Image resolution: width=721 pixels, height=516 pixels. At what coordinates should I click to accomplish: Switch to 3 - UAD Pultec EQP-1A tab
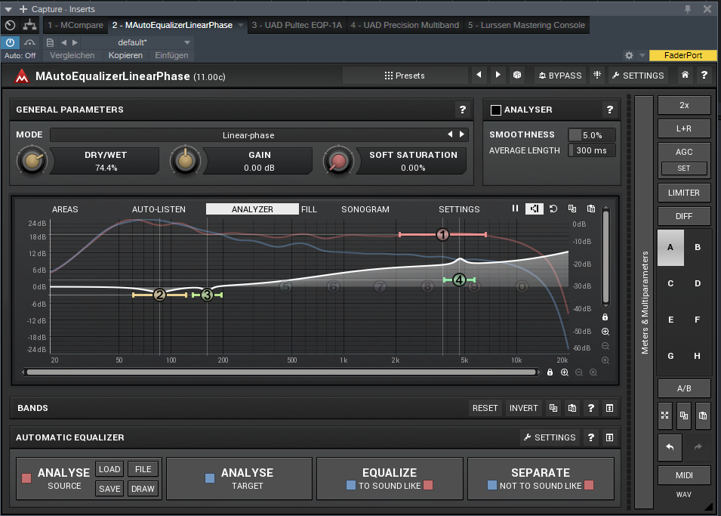click(297, 25)
